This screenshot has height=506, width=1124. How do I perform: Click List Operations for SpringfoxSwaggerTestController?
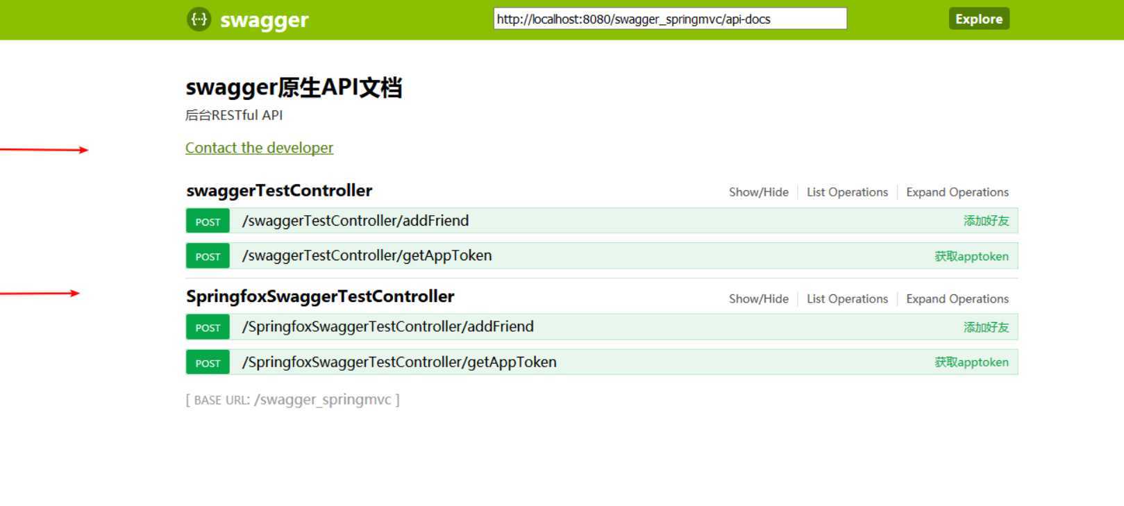click(x=847, y=299)
